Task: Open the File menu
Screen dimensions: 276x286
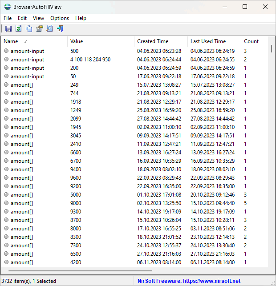Action: click(x=8, y=18)
